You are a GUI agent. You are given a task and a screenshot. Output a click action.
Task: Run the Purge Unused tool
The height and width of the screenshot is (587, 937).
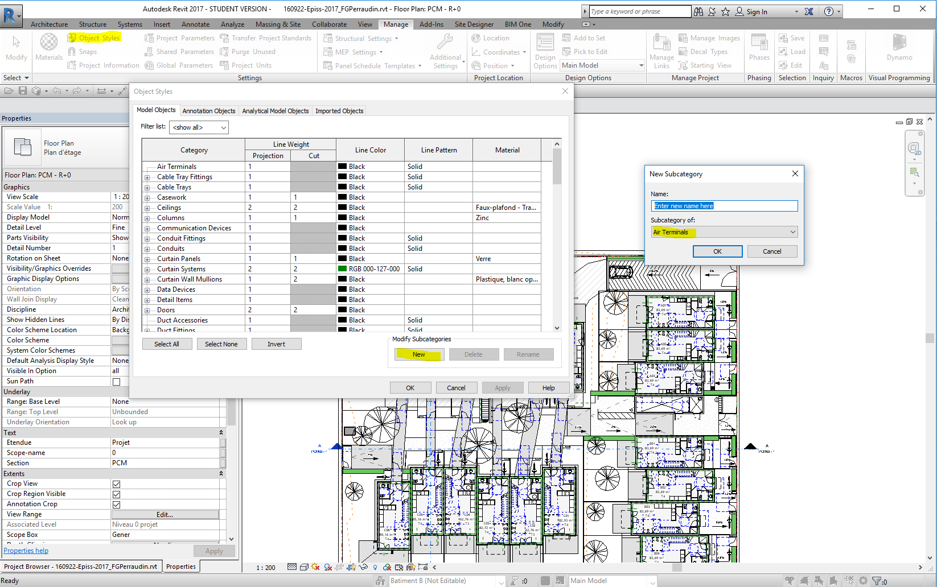point(248,51)
